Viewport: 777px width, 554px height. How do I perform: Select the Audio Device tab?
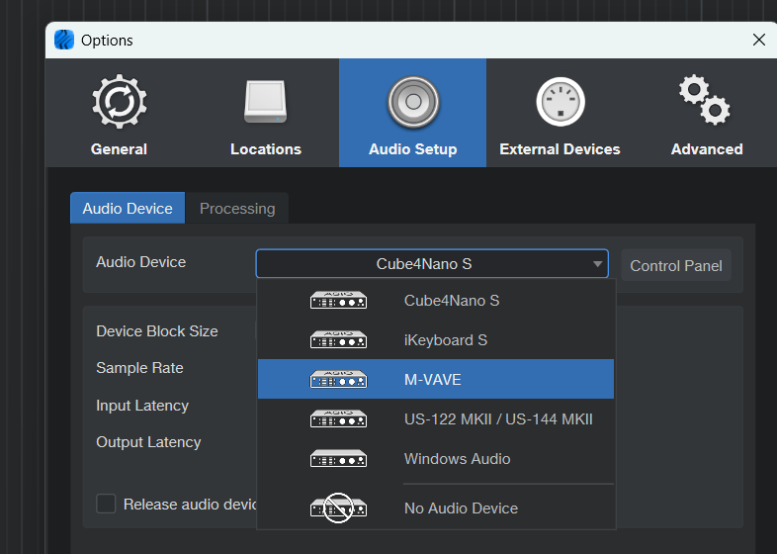[x=128, y=208]
